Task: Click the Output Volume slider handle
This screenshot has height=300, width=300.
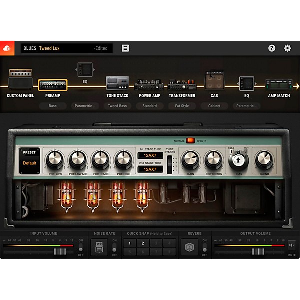Action: [x=258, y=252]
